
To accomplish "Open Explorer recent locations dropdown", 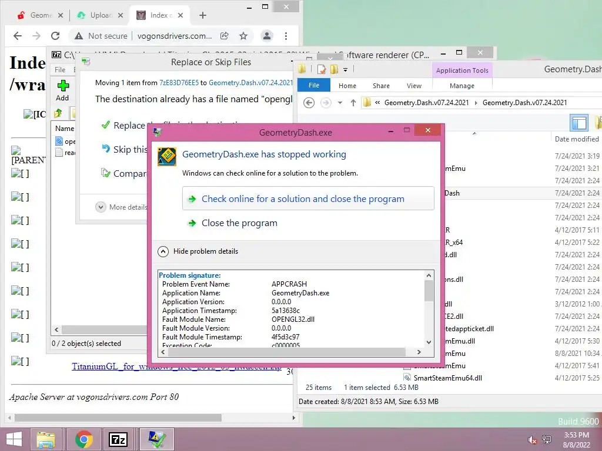I will click(340, 103).
